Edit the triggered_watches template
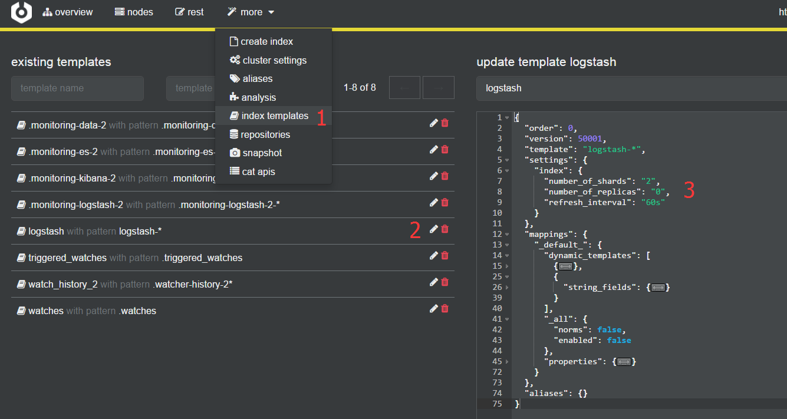Image resolution: width=787 pixels, height=419 pixels. [x=434, y=255]
